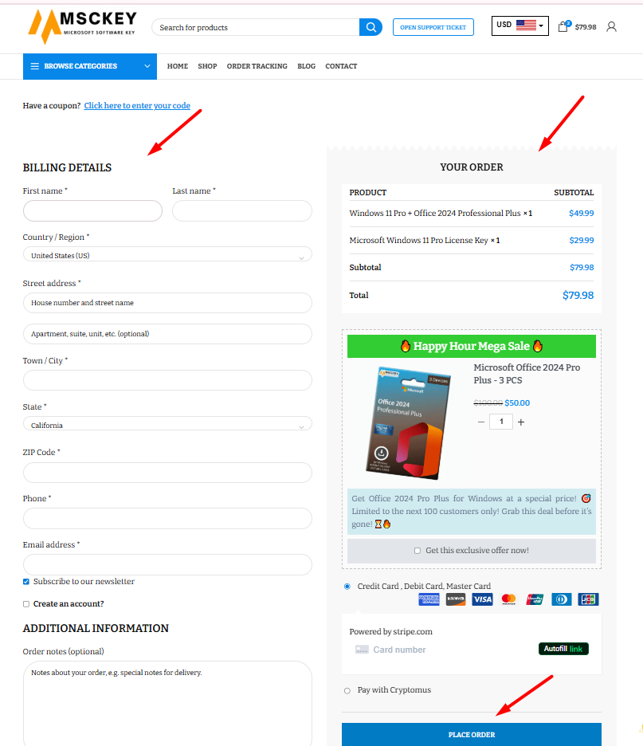643x746 pixels.
Task: Focus the Phone field
Action: pyautogui.click(x=167, y=518)
